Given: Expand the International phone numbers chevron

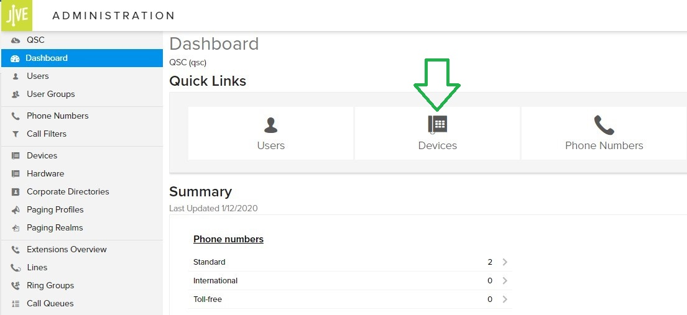Looking at the screenshot, I should (505, 281).
